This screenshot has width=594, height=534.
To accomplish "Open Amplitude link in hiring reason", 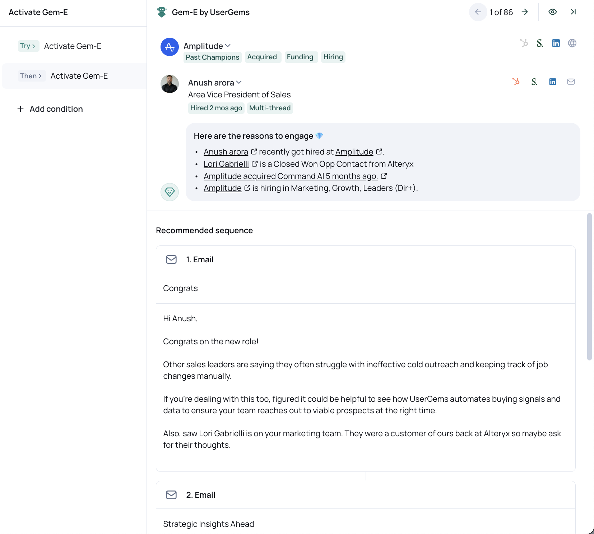I will point(223,188).
